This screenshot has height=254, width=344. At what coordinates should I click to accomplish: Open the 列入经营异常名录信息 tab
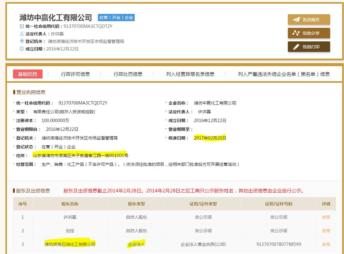[x=190, y=74]
